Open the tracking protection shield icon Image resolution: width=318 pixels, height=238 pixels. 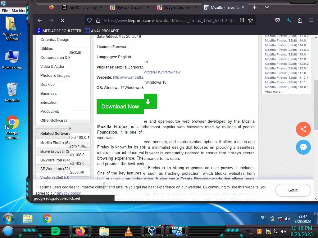point(89,20)
